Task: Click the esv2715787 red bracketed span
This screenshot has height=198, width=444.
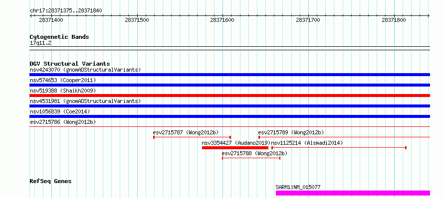Action: [x=192, y=137]
